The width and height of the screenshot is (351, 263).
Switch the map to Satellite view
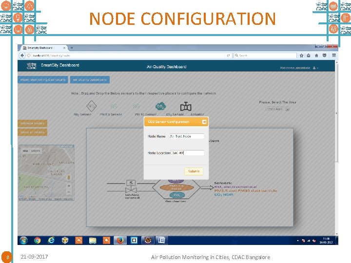point(36,151)
